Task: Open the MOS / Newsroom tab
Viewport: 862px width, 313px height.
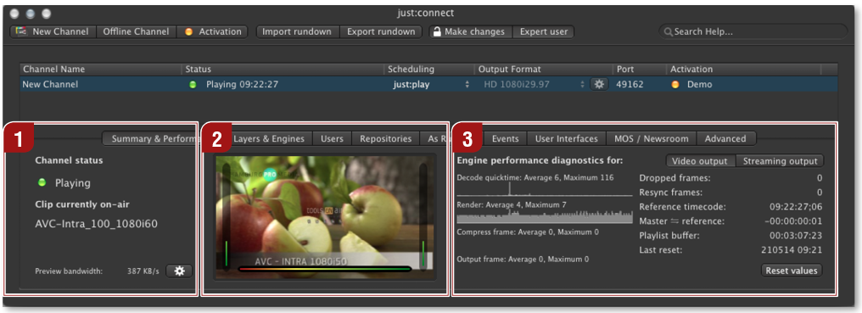Action: [652, 138]
